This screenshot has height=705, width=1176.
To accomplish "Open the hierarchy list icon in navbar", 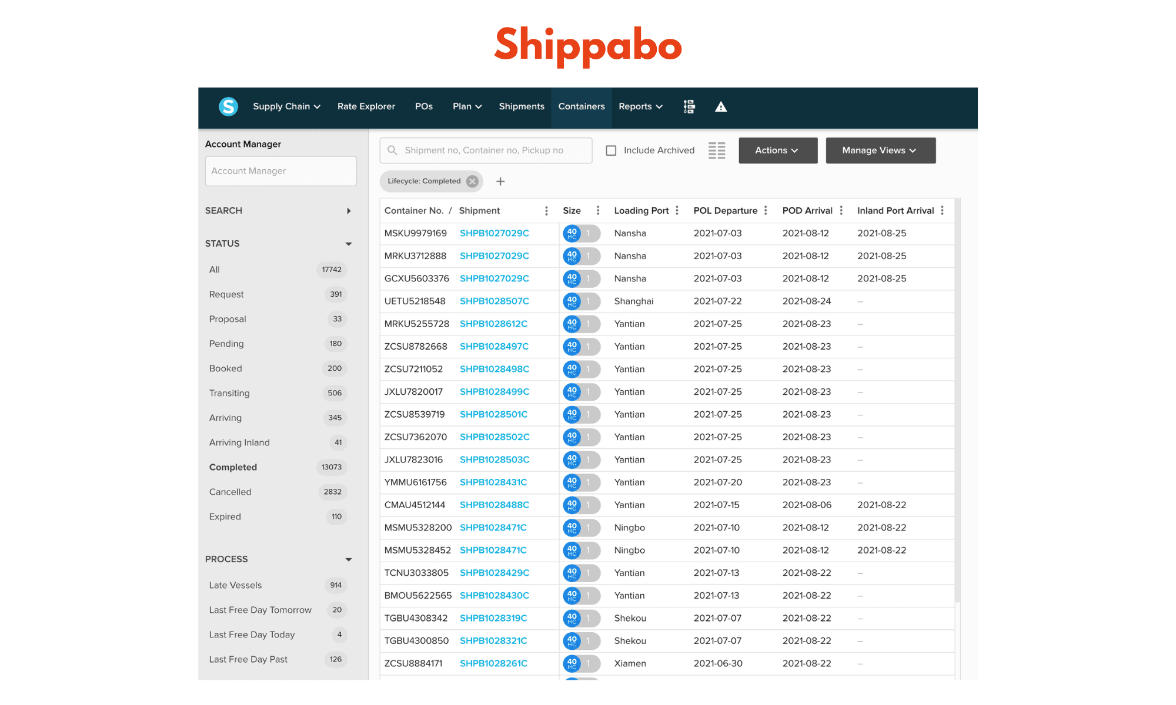I will tap(689, 106).
